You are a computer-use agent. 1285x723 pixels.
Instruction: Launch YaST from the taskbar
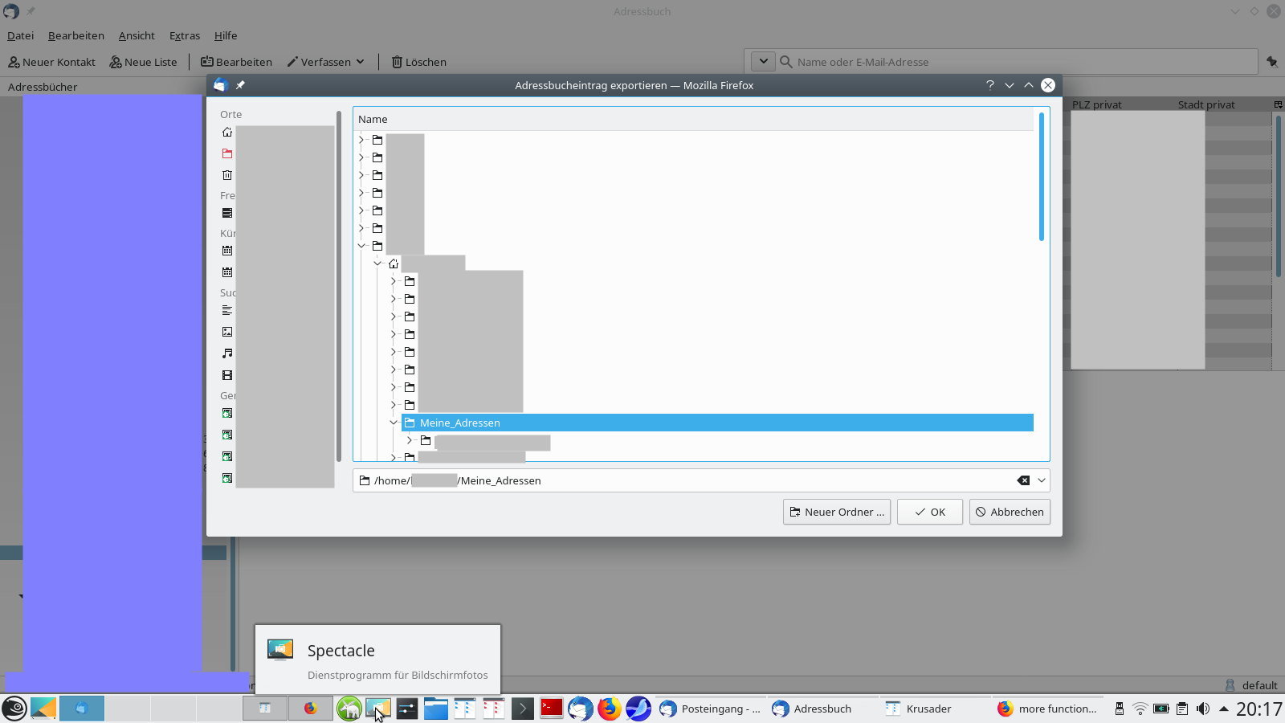pyautogui.click(x=349, y=709)
